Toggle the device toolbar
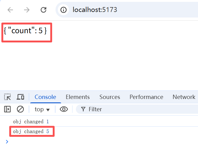The image size is (198, 154). pos(20,97)
